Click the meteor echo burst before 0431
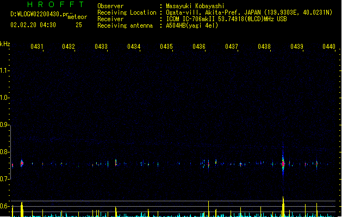The image size is (342, 217). [22, 163]
